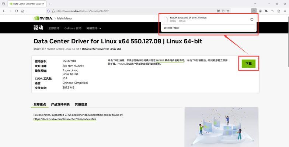This screenshot has height=147, width=289.
Task: Switch to 产品支持列表 tab
Action: tap(60, 104)
